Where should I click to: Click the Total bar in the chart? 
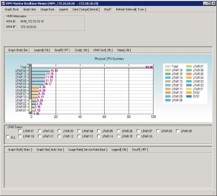point(92,67)
